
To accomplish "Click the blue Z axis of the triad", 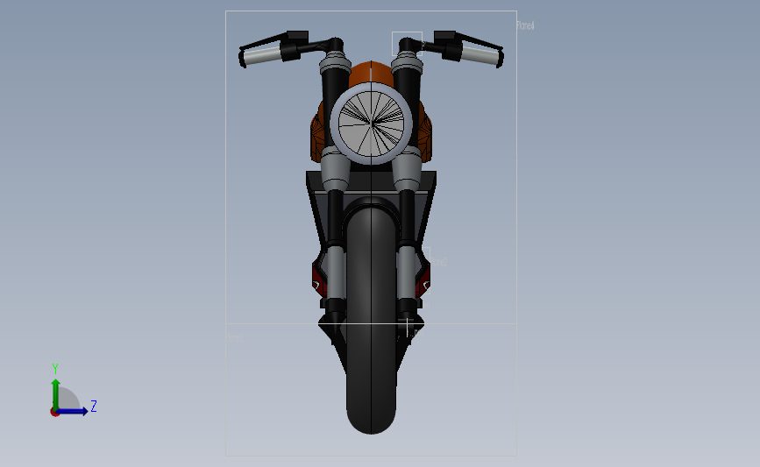I will 72,411.
